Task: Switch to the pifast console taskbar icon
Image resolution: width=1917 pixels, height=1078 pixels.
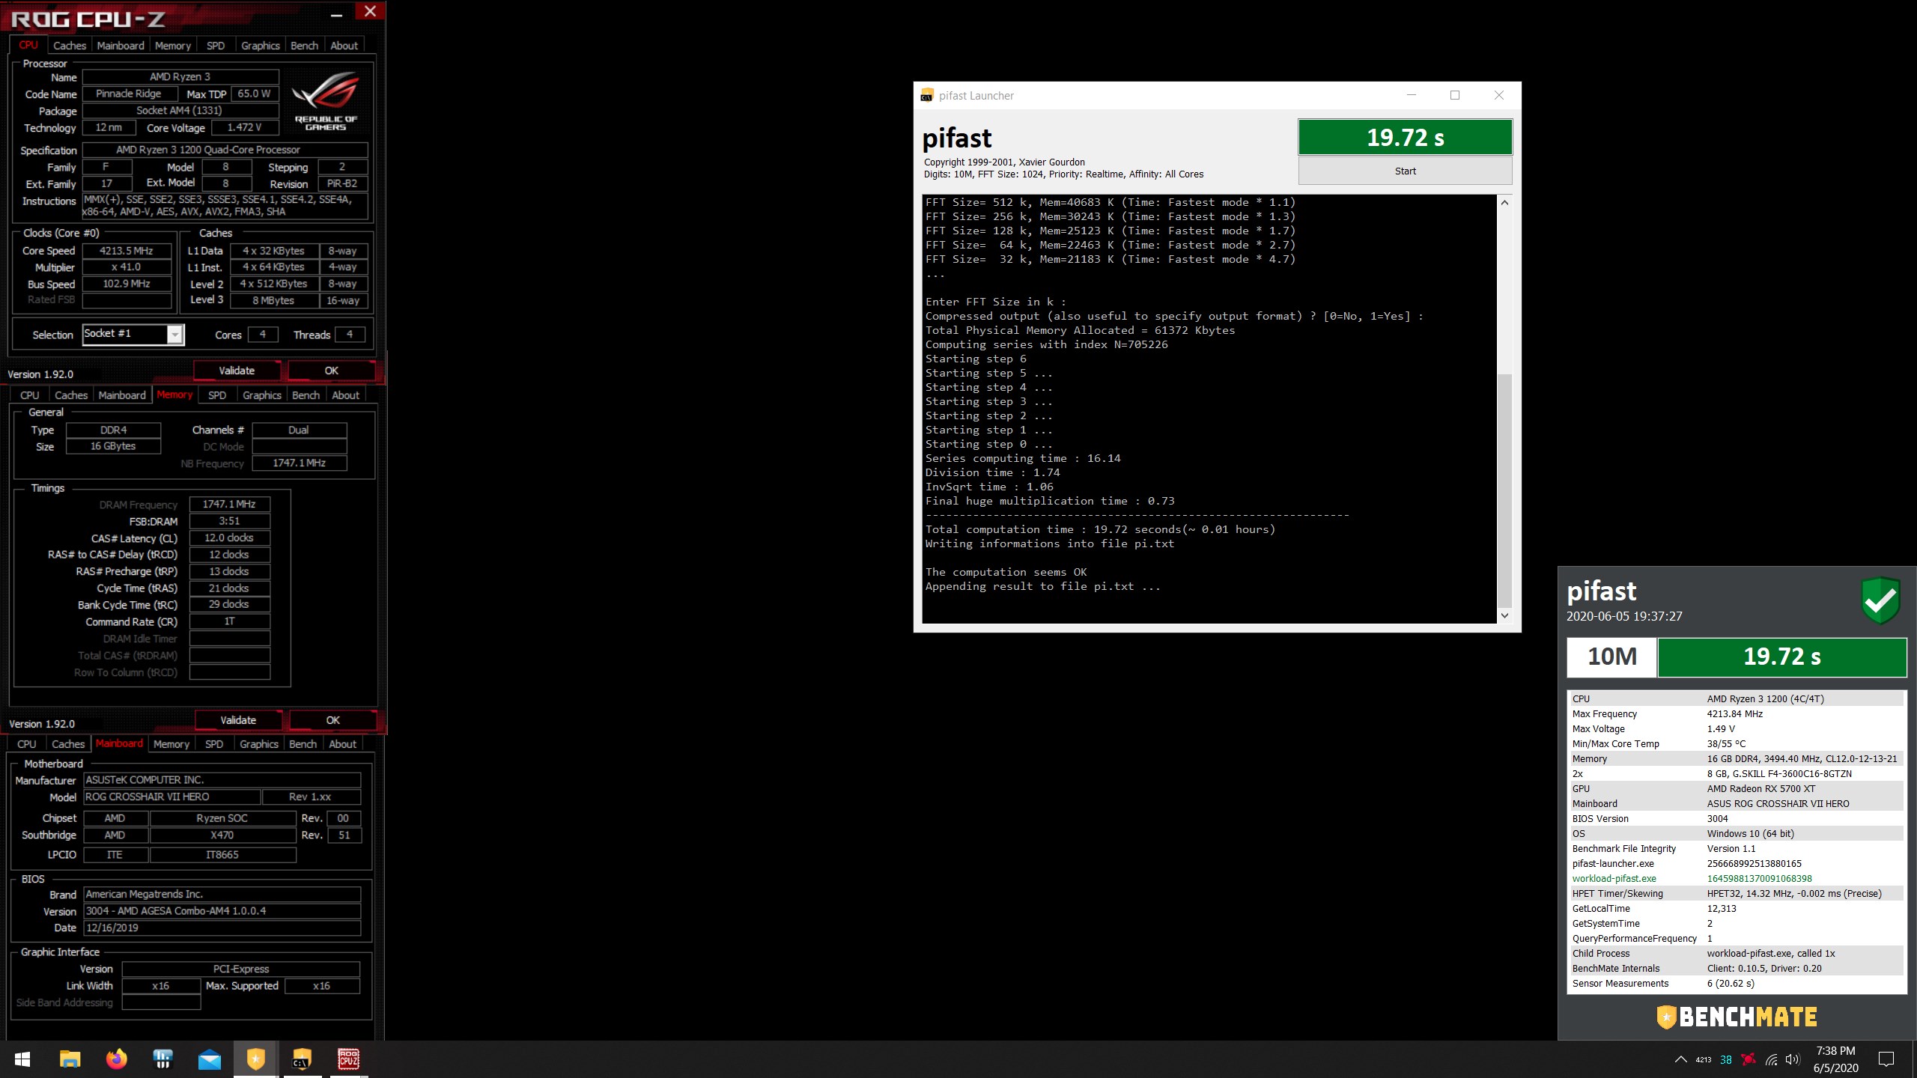Action: coord(302,1059)
